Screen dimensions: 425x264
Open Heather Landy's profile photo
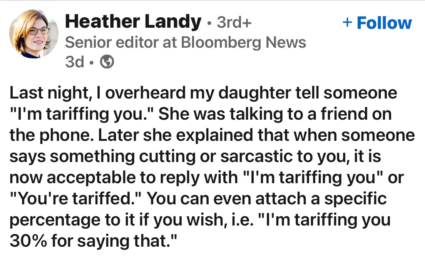pyautogui.click(x=34, y=33)
